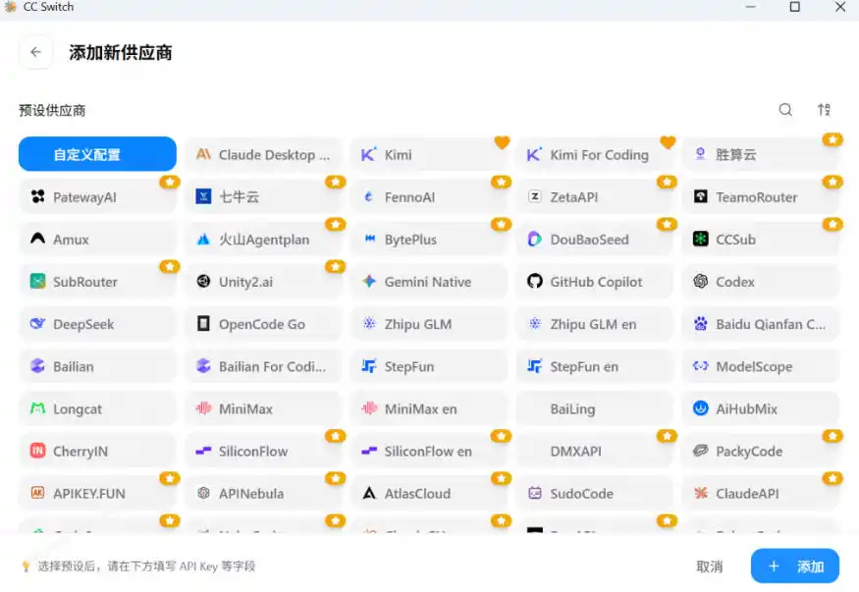The image size is (859, 592).
Task: Click the 添加新供应商 page title
Action: tap(120, 53)
